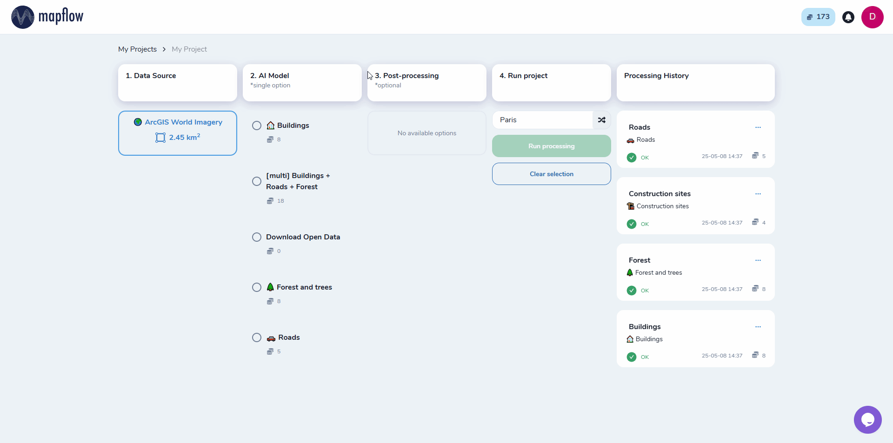The image size is (893, 443).
Task: Click the Mapflow logo icon
Action: (x=23, y=17)
